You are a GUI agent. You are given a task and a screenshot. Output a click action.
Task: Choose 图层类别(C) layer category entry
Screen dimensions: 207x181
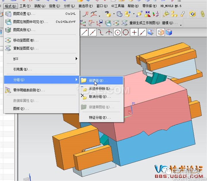point(41,30)
